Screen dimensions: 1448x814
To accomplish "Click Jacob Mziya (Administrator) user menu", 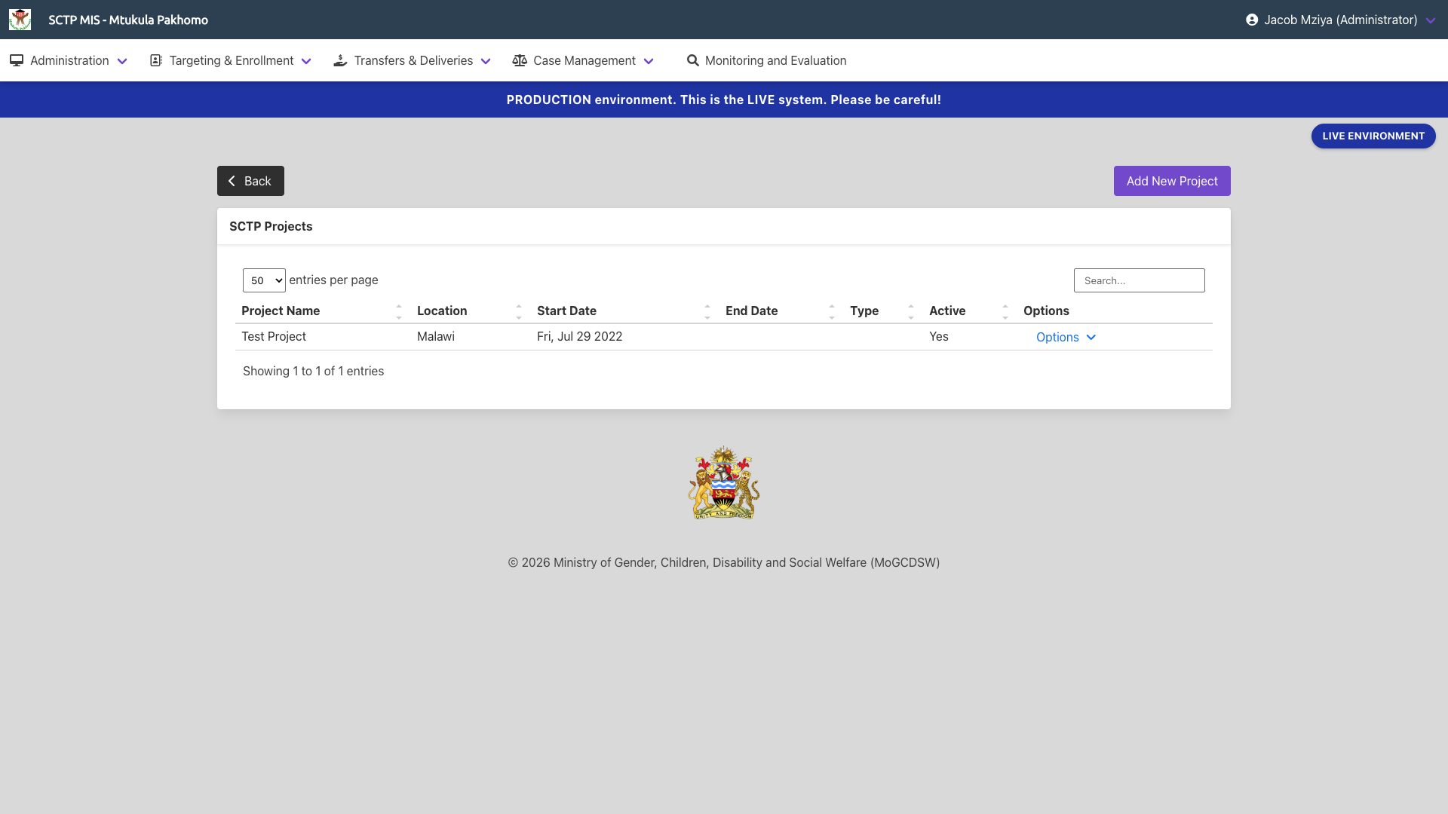I will click(1341, 20).
